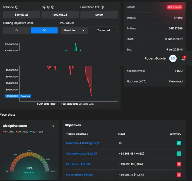Click info icon next to Start date
The image size is (192, 181).
182,39
